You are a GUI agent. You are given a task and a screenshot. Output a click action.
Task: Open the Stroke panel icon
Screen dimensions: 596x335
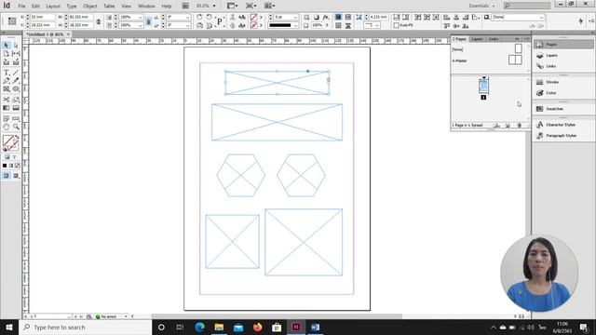coord(539,82)
